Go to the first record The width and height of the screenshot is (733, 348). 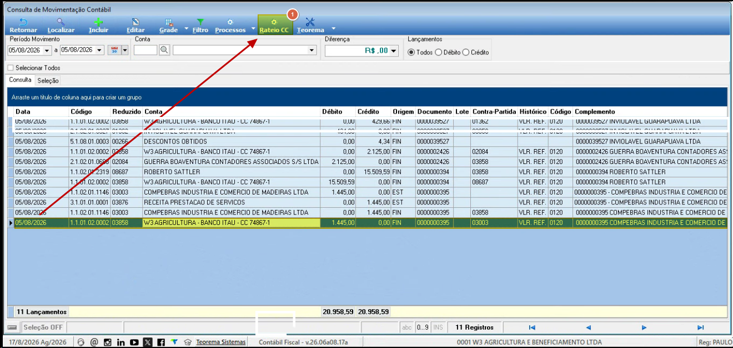(532, 327)
